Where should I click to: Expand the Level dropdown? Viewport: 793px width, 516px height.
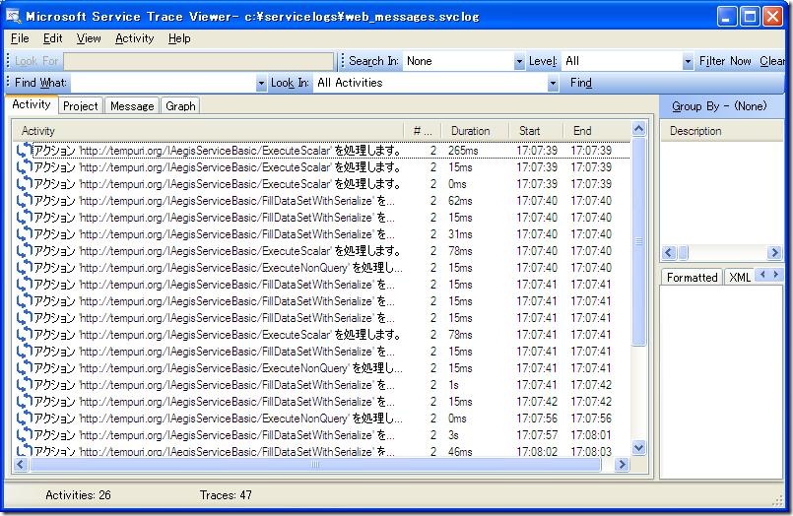688,62
